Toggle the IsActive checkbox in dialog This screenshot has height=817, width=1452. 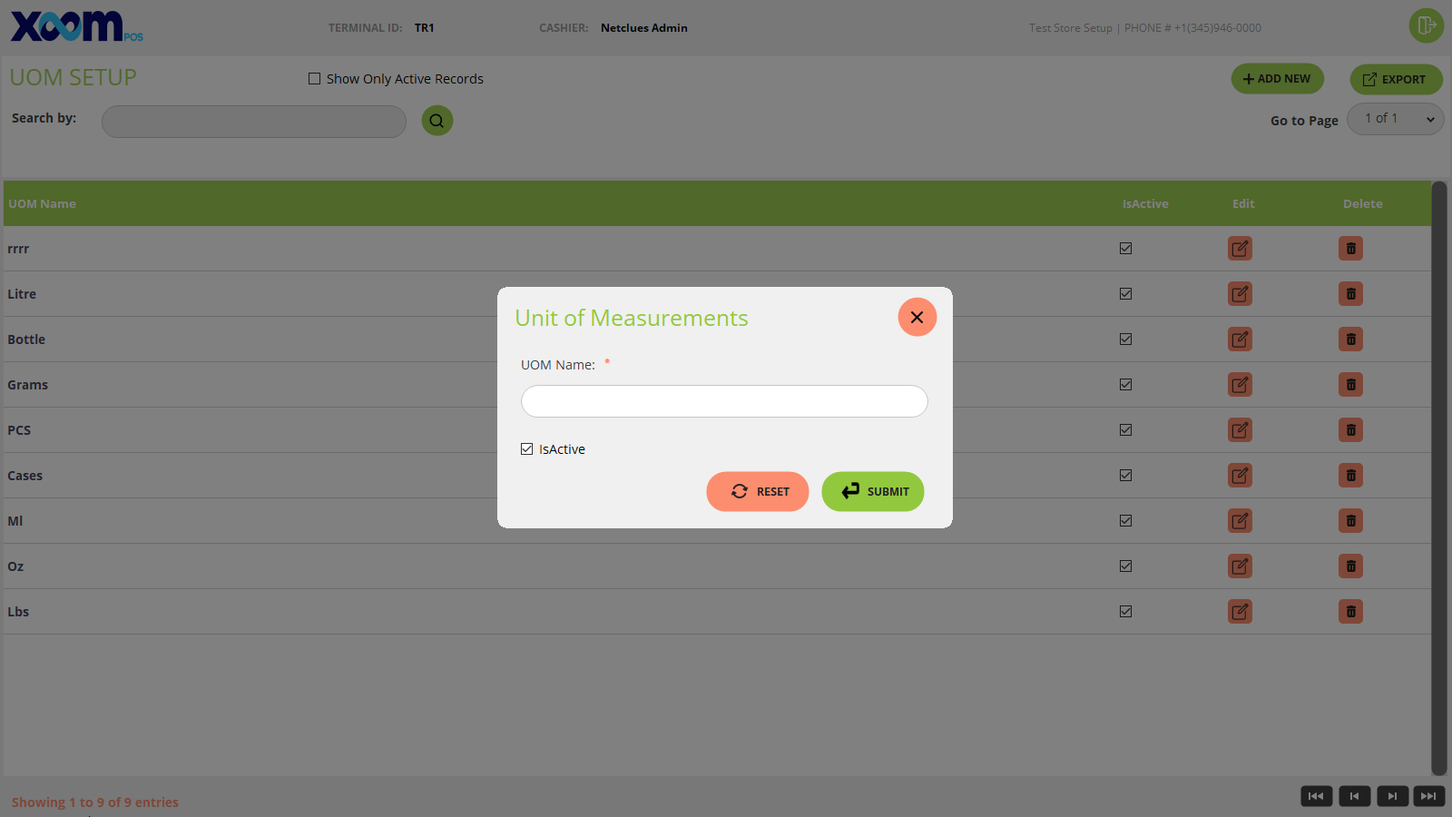pos(527,449)
